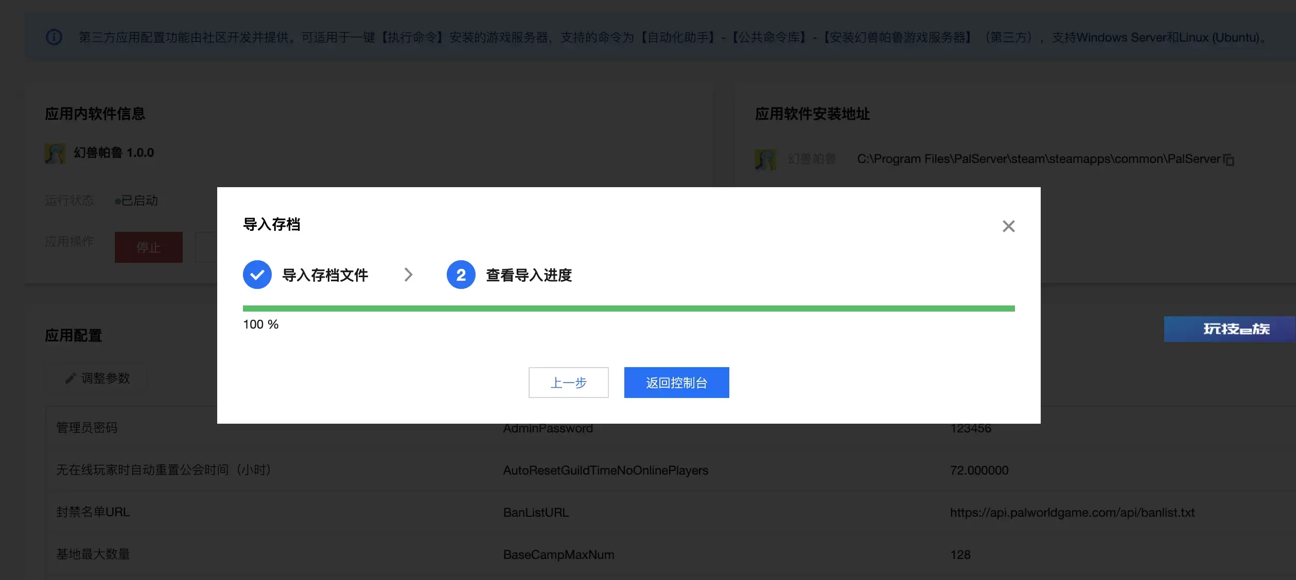Click the banlist.txt URL value

1072,513
